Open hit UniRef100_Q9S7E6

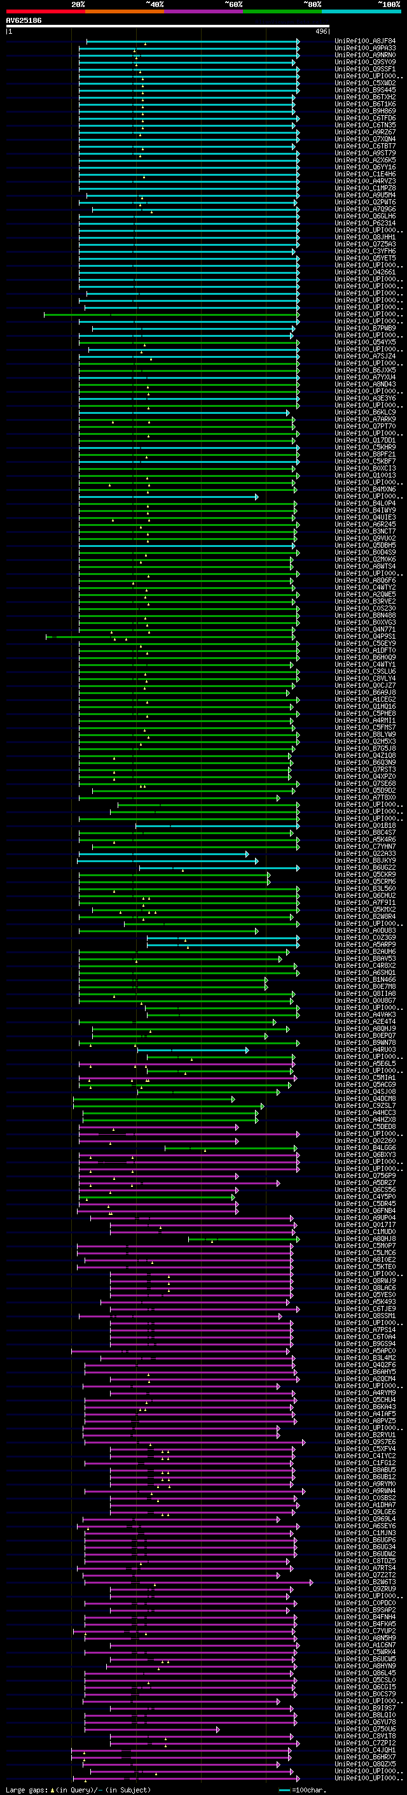tap(365, 1442)
